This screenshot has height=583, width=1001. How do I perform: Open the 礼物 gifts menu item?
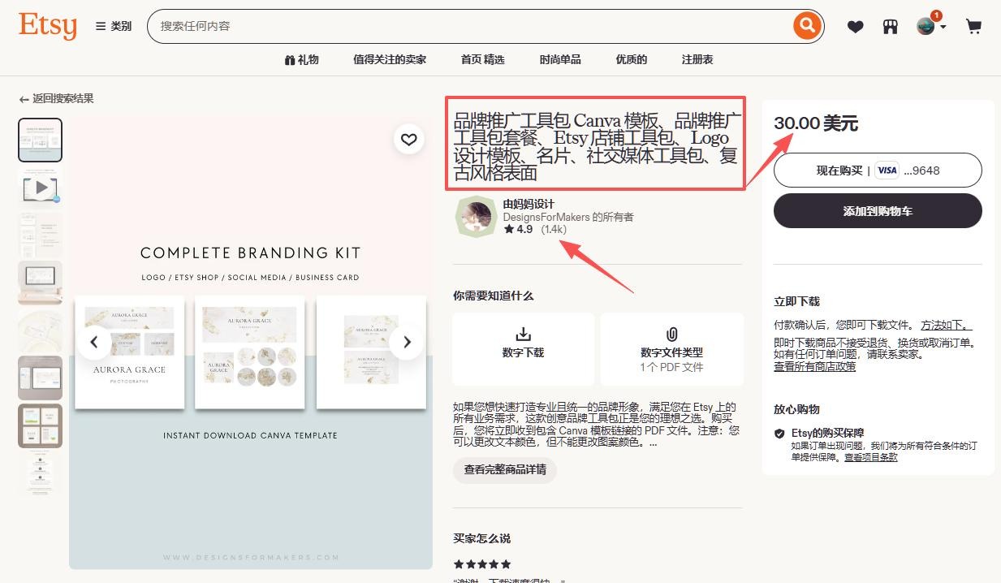(x=302, y=59)
